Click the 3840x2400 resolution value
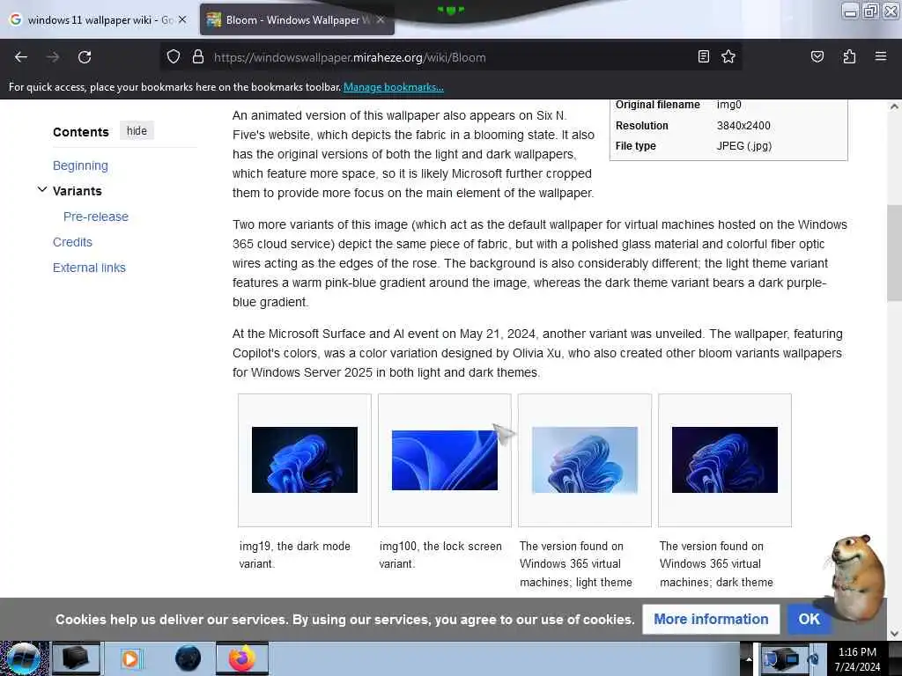 coord(743,125)
